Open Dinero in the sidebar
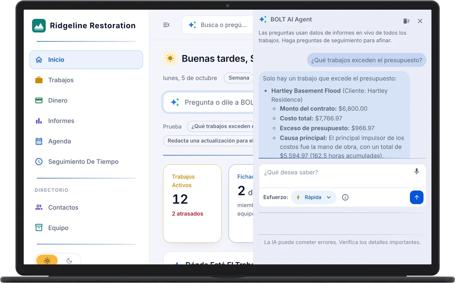The height and width of the screenshot is (283, 455). pos(86,100)
